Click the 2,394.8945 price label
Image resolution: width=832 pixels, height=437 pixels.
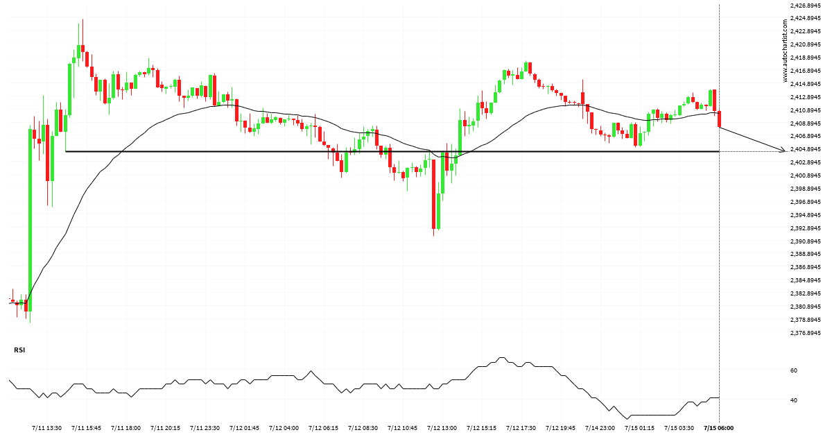[x=805, y=216]
